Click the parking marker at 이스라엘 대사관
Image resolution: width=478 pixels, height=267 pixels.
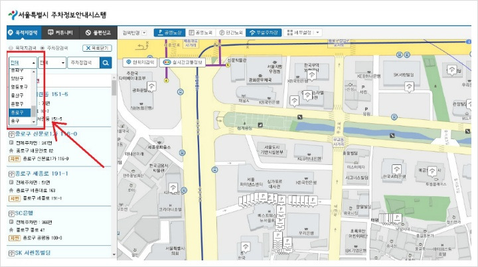click(x=307, y=96)
